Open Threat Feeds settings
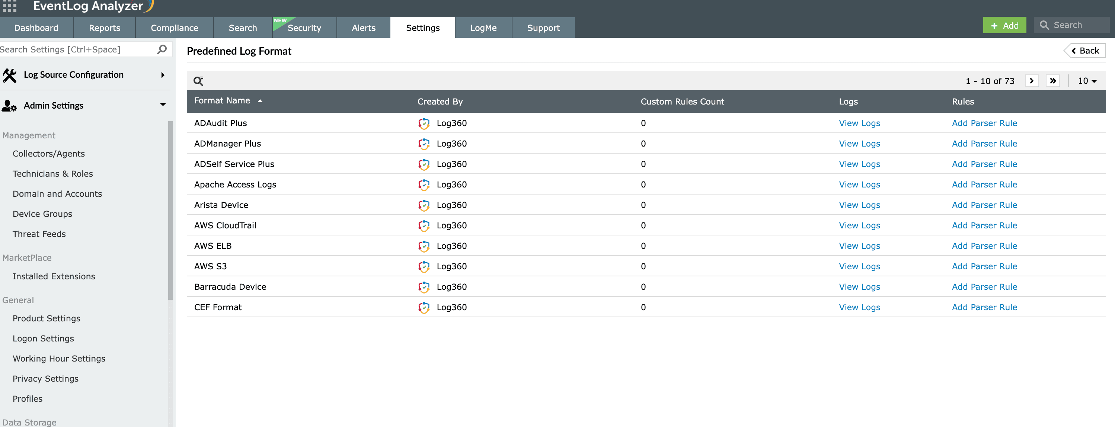 coord(39,234)
